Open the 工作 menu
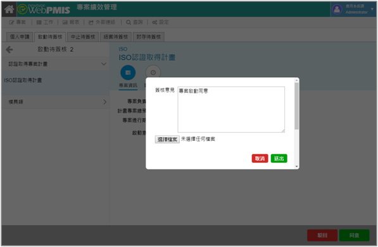 click(x=44, y=22)
